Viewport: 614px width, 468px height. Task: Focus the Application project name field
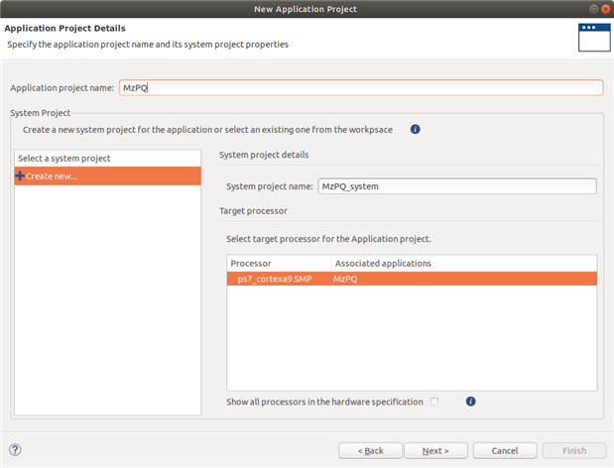[x=360, y=87]
